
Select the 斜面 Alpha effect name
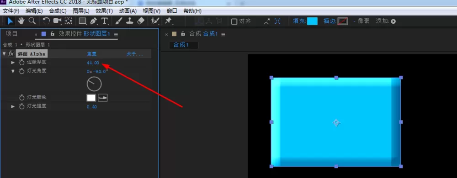32,54
